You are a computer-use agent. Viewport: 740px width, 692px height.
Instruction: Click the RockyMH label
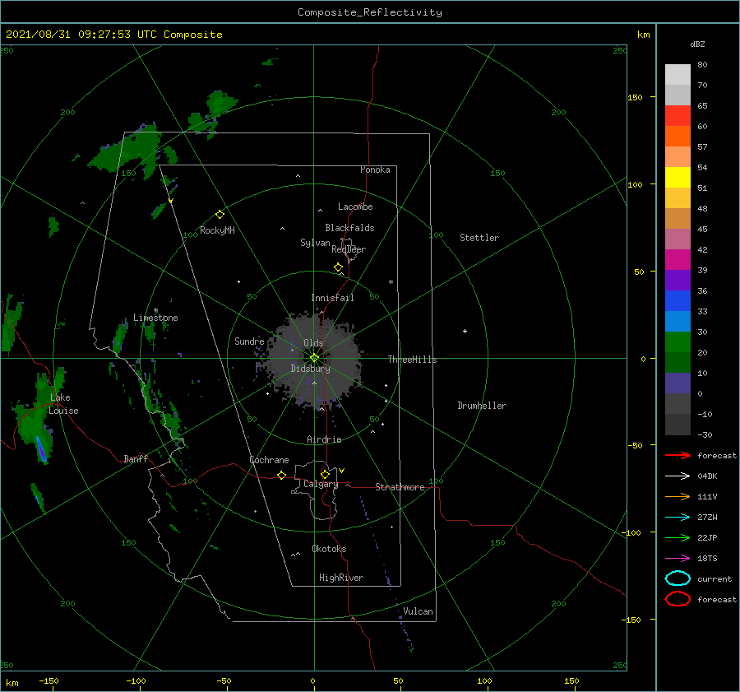click(x=217, y=230)
